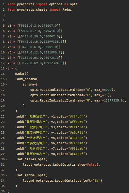Viewport: 129px width, 193px height.
Task: Click the word 'pyecharts' on line 1
Action: tap(25, 4)
